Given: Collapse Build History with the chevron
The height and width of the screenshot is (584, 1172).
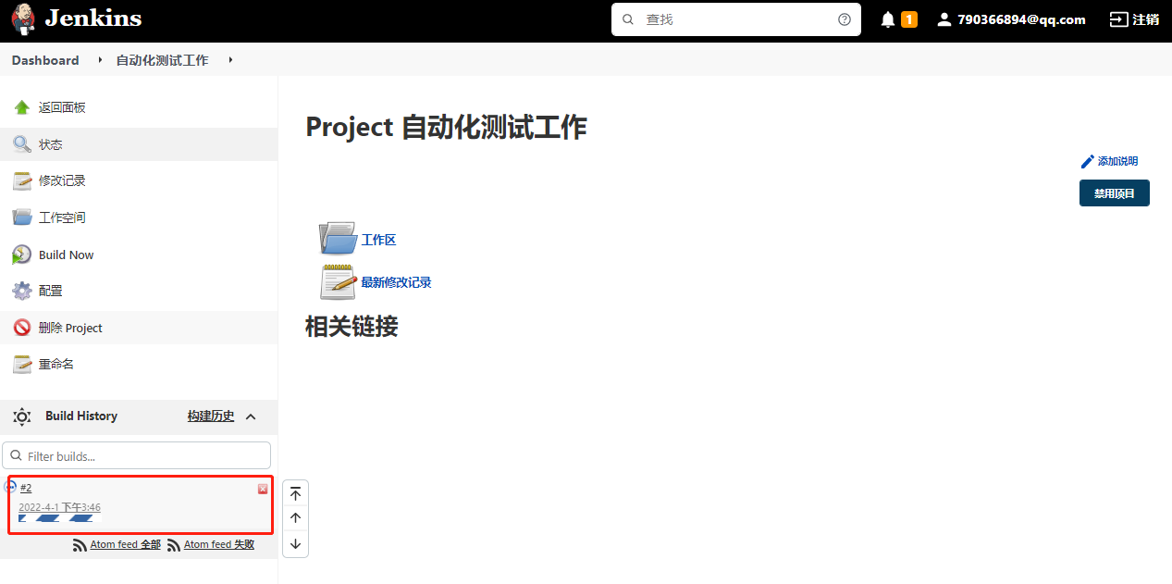Looking at the screenshot, I should pos(251,416).
